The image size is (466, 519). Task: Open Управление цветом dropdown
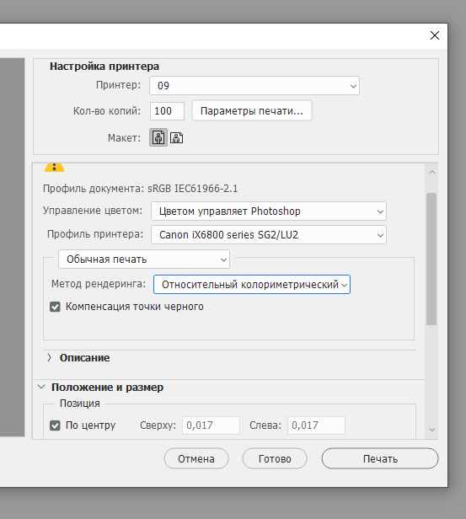click(x=269, y=211)
